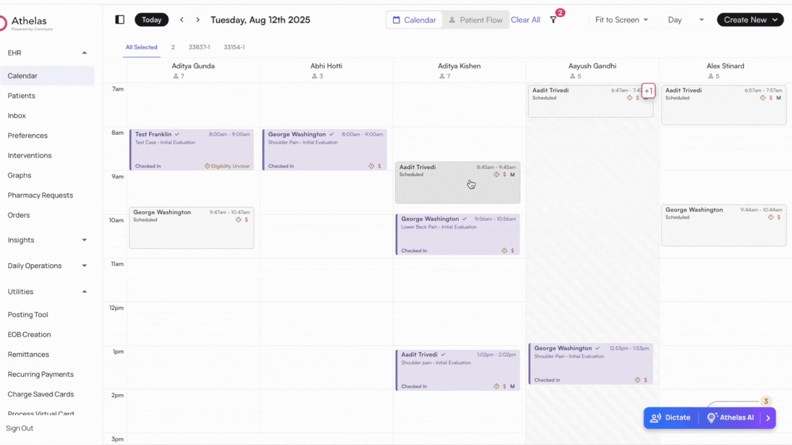Open the Fit to Screen dropdown
The width and height of the screenshot is (792, 445).
click(622, 20)
